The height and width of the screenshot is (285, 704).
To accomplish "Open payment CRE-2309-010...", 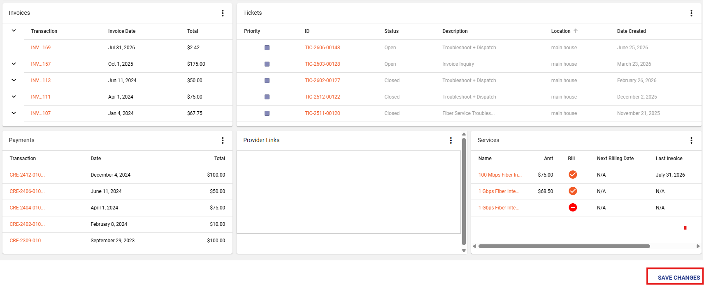I will point(27,241).
